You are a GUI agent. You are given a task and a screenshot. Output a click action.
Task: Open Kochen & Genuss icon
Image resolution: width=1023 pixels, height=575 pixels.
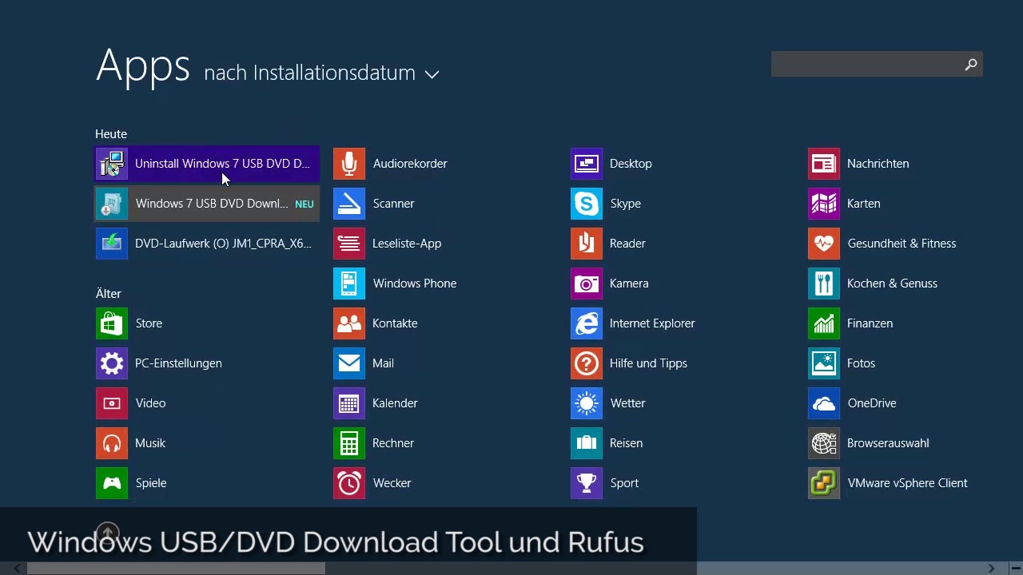824,284
